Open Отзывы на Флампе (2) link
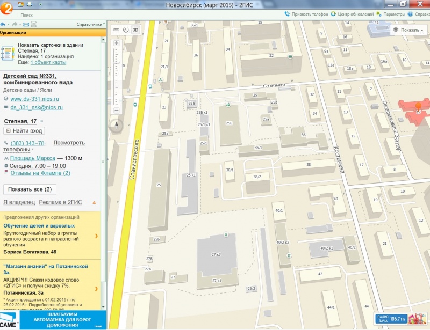The image size is (430, 330). click(40, 173)
